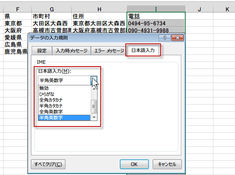Choose ひらがな from the IME list
Viewport: 235px width, 175px height.
(x=65, y=94)
